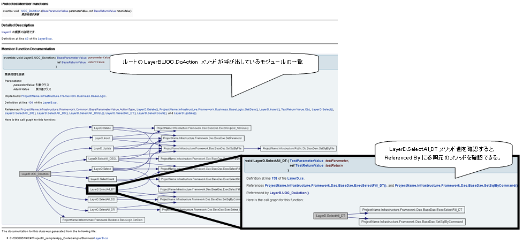Select the LayerD.Insert graph node
523x244 pixels.
point(102,138)
